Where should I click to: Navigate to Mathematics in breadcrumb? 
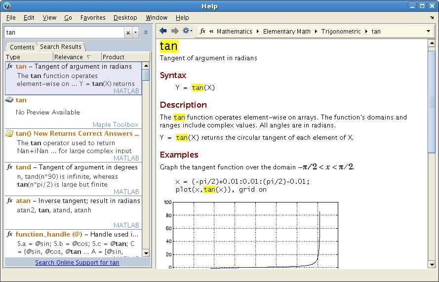pyautogui.click(x=235, y=32)
